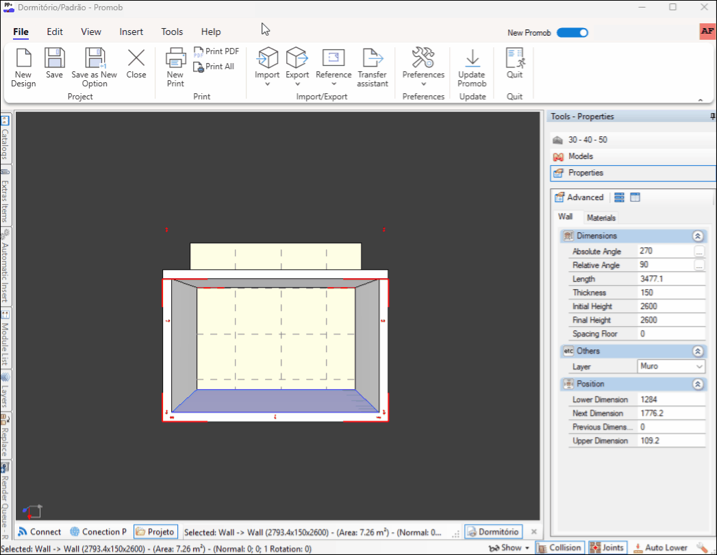717x555 pixels.
Task: Open the Edit menu
Action: (x=55, y=32)
